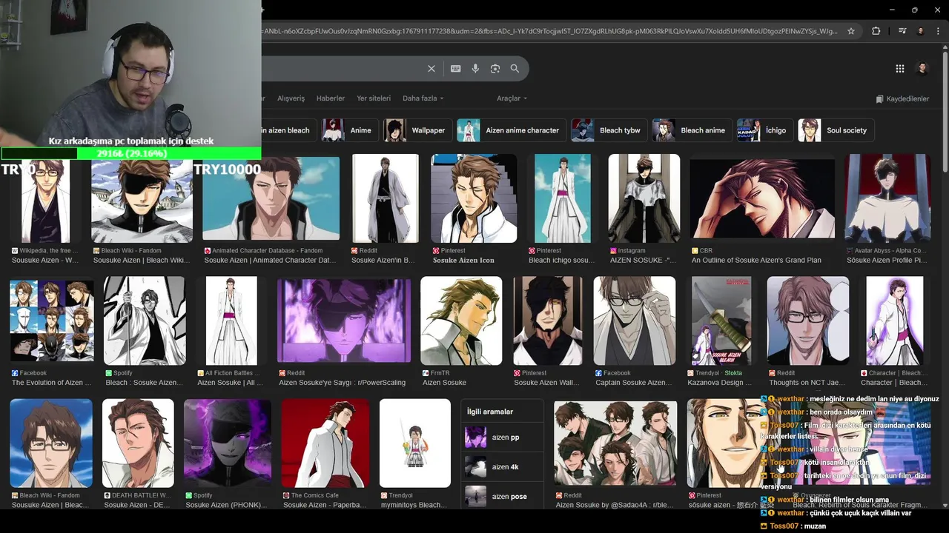Image resolution: width=949 pixels, height=533 pixels.
Task: Bookmark this page with the star icon
Action: 851,31
